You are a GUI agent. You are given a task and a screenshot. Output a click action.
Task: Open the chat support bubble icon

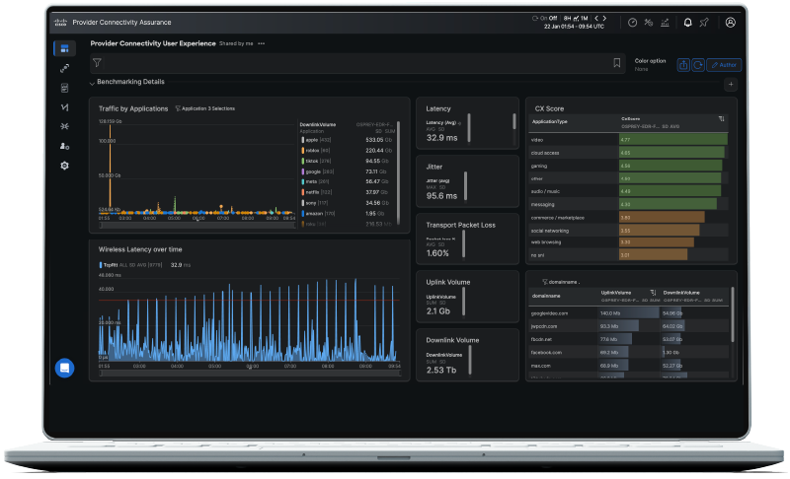[64, 368]
